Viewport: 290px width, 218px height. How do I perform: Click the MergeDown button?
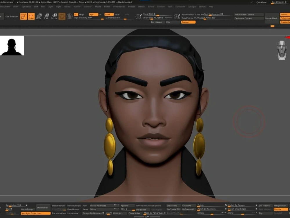click(280, 206)
